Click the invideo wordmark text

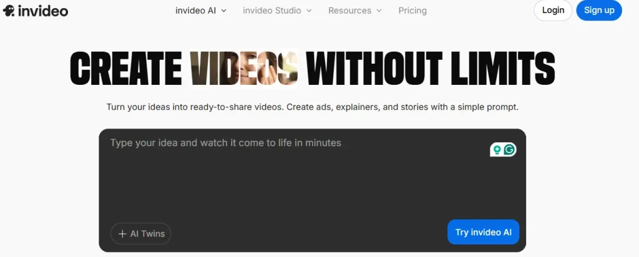point(43,11)
